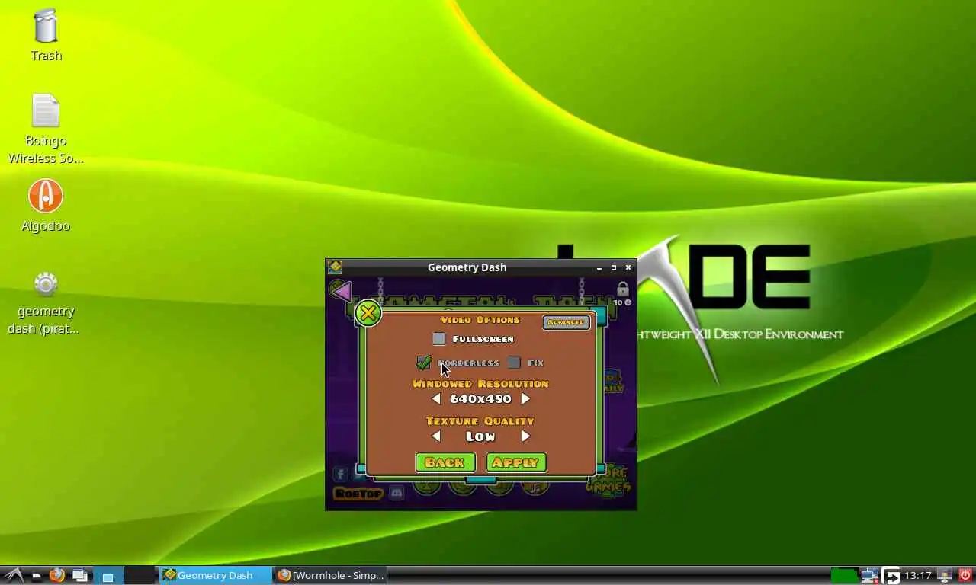Screen dimensions: 976x585
Task: Close Video Options with the green X icon
Action: point(368,312)
